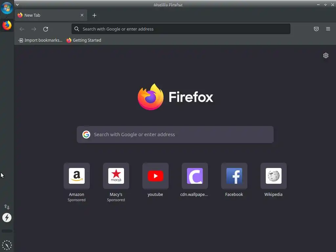Open the Macy's sponsored shortcut tile
Image resolution: width=336 pixels, height=252 pixels.
[x=116, y=176]
